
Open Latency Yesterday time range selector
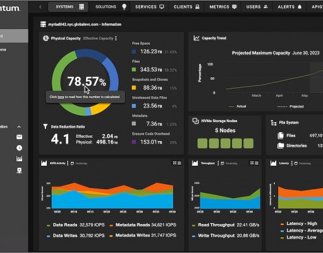coord(303,163)
